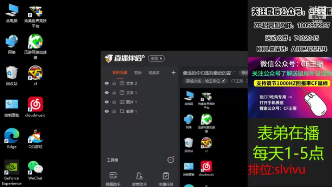Viewport: 332px width, 187px height.
Task: Click the stream title 最远的你们是我最近的爱
Action: click(x=209, y=73)
